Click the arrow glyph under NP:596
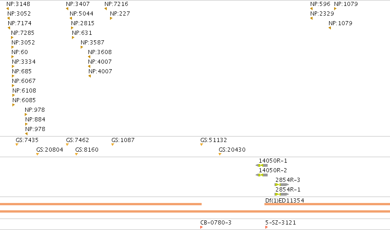 click(x=311, y=9)
